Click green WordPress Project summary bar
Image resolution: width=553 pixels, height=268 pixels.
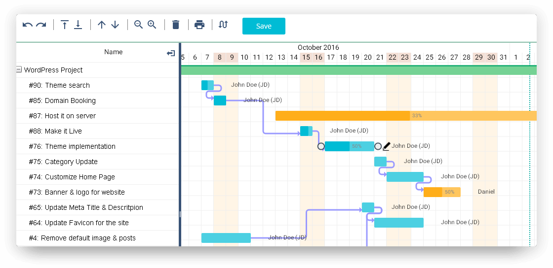(x=358, y=70)
